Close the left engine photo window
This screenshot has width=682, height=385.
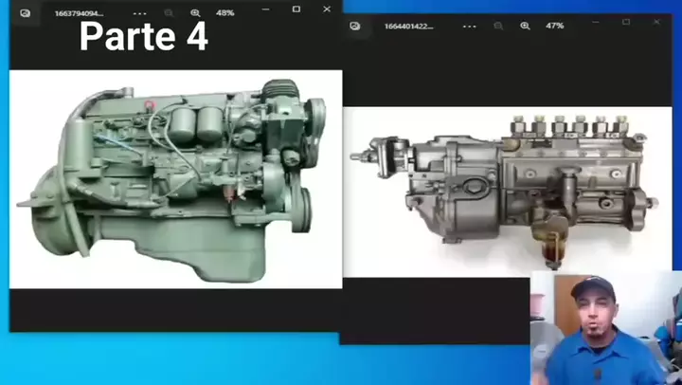pos(327,9)
